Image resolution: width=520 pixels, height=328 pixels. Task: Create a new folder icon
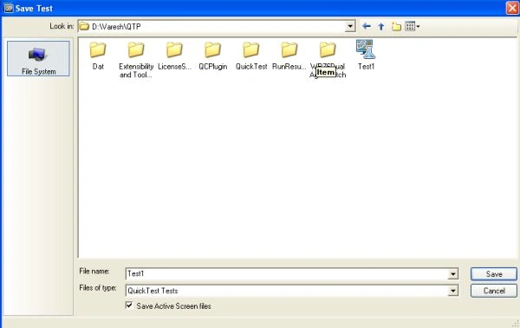tap(396, 27)
